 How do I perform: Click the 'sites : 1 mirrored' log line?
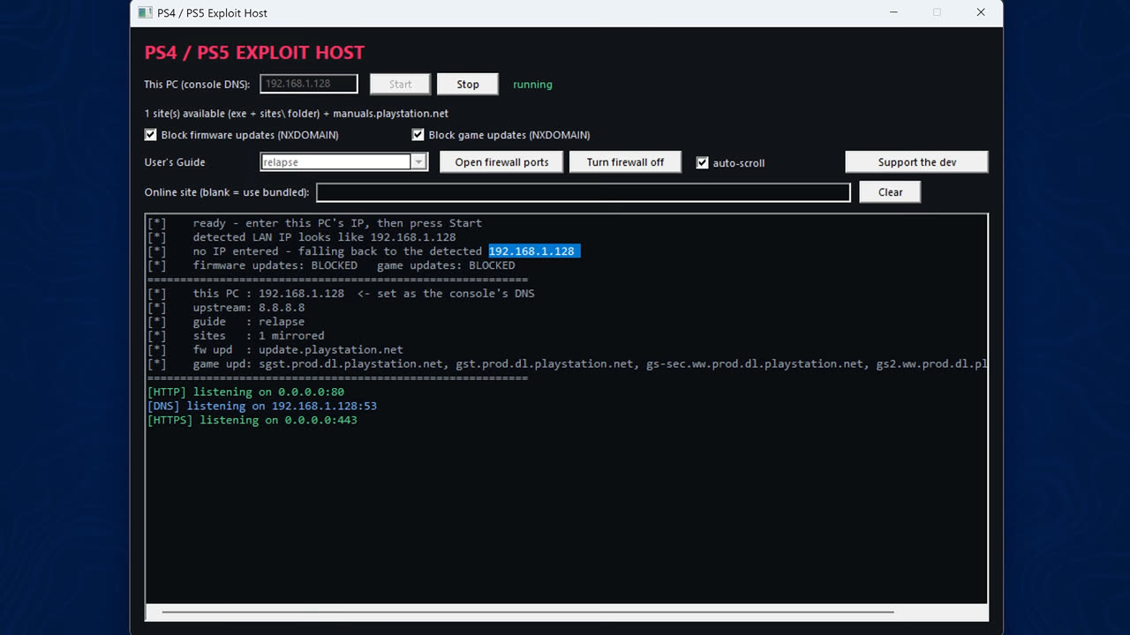pos(236,336)
